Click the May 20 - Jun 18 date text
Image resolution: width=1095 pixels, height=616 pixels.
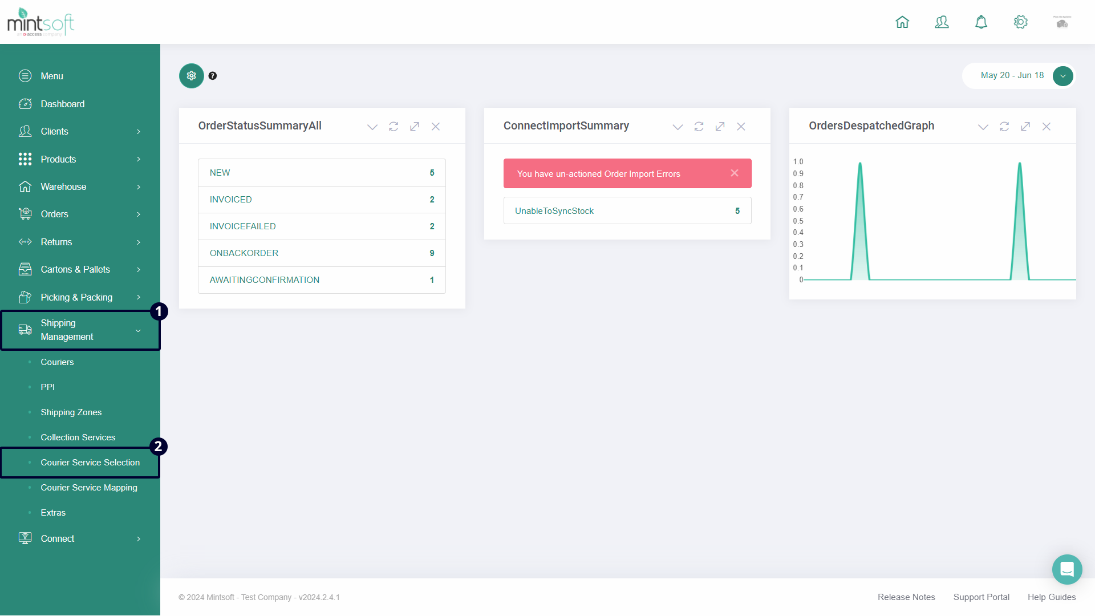1012,75
